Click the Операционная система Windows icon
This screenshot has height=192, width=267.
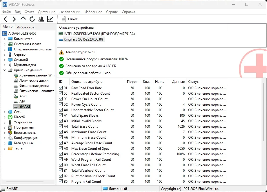10,49
